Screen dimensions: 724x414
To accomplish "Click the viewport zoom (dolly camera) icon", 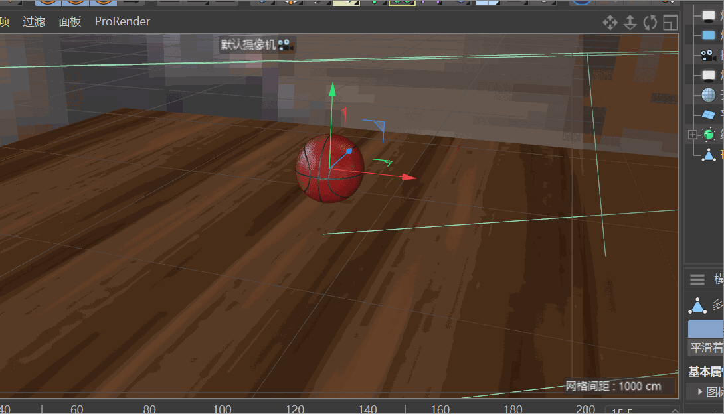I will [x=630, y=23].
